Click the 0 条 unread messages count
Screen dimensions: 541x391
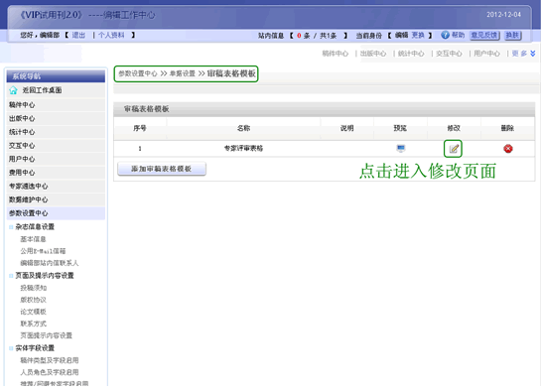(304, 36)
